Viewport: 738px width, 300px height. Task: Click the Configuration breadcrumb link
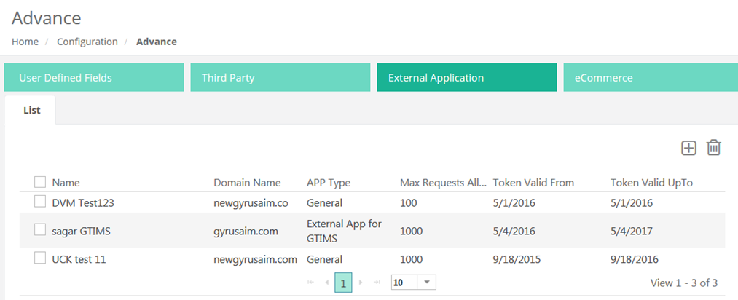coord(87,42)
